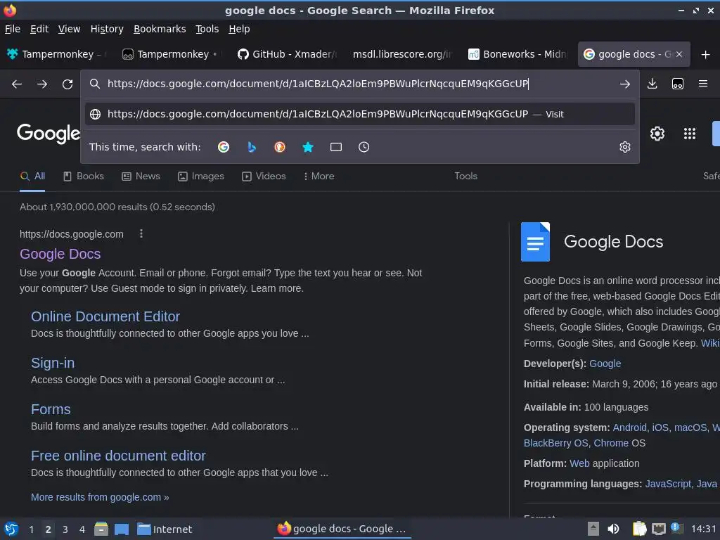The width and height of the screenshot is (720, 540).
Task: Open the options menu for docs.google.com result
Action: point(141,233)
